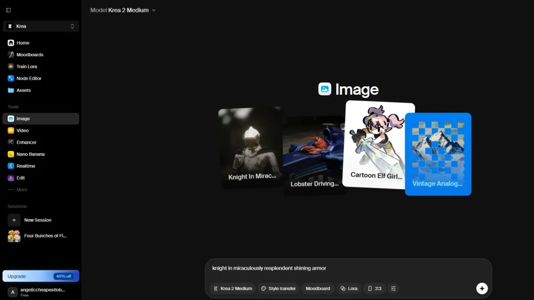Click the generation settings sliders icon
Viewport: 534px width, 300px height.
393,289
